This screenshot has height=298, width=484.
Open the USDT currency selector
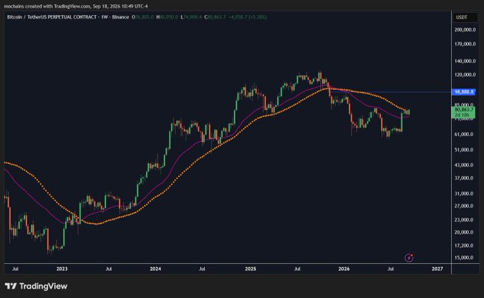click(x=465, y=17)
